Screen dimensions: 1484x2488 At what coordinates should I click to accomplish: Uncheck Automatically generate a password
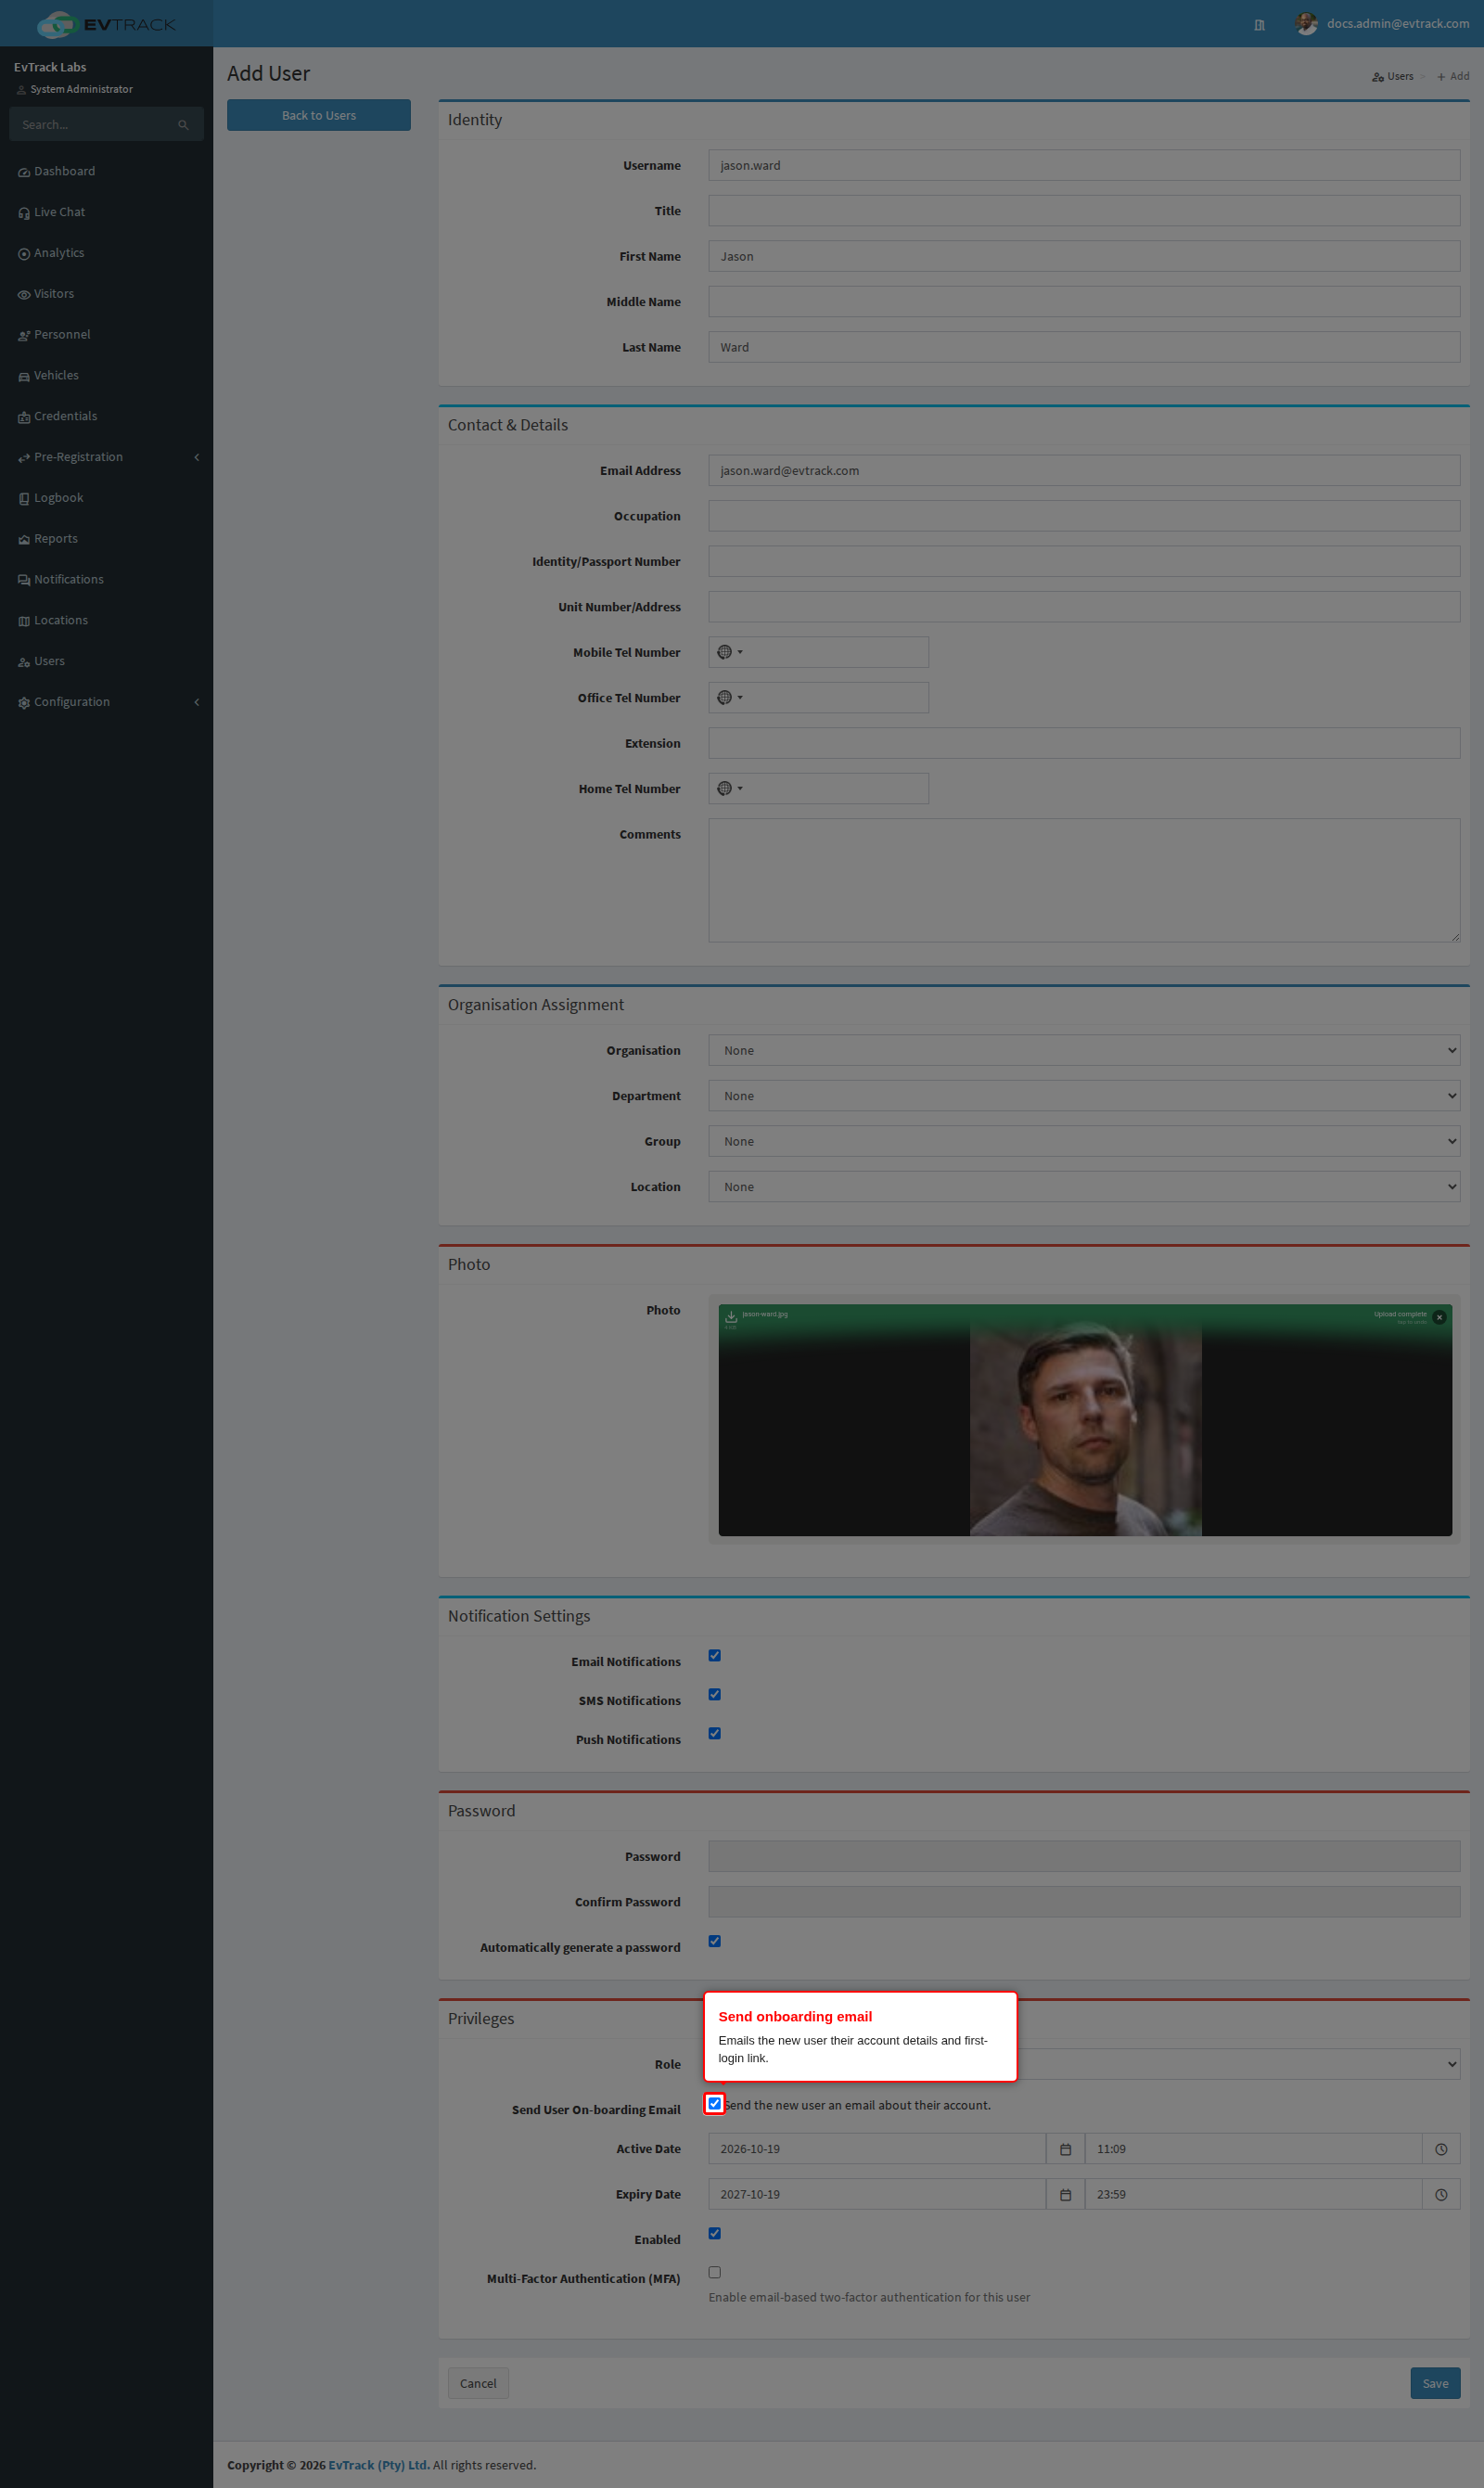tap(714, 1941)
